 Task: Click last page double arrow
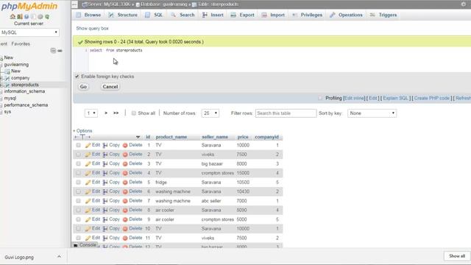tap(116, 113)
